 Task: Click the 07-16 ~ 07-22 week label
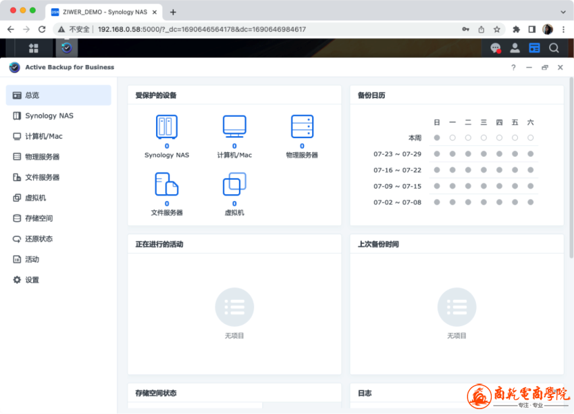click(x=397, y=170)
